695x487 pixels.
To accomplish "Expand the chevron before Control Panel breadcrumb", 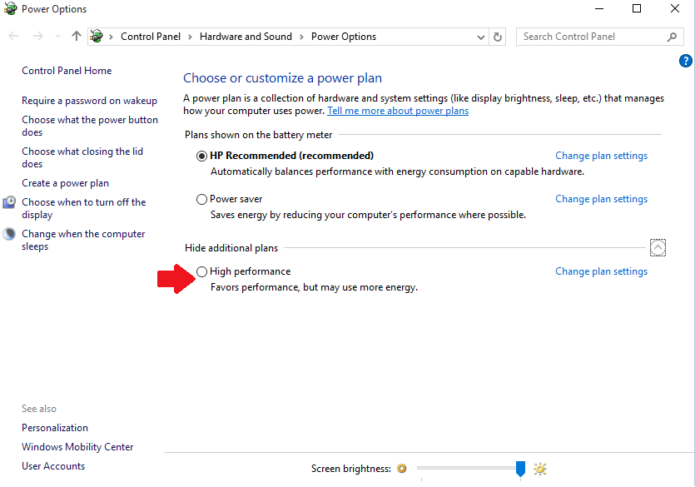I will (x=112, y=37).
